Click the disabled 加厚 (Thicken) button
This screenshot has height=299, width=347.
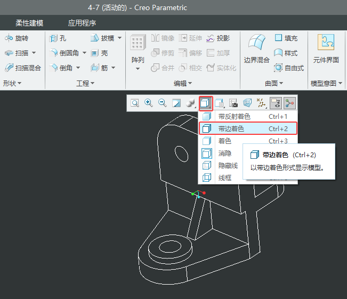[218, 53]
